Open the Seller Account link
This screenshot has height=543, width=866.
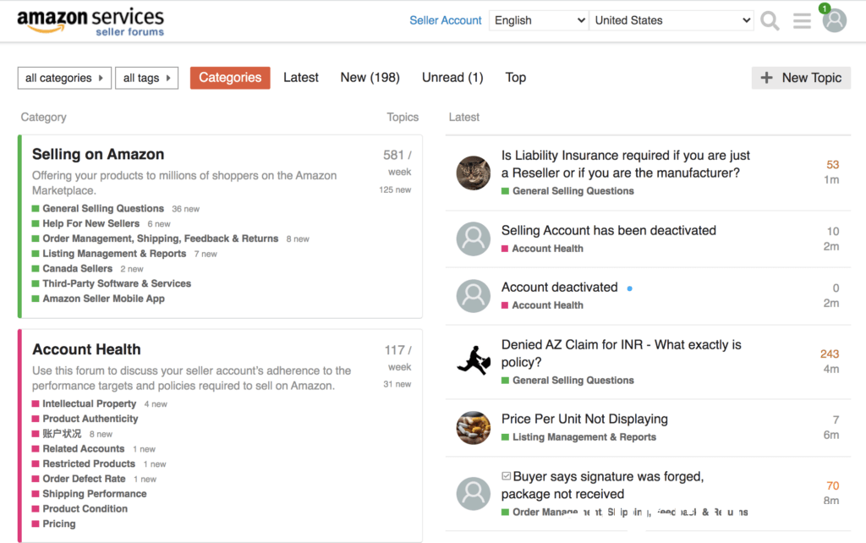point(445,20)
